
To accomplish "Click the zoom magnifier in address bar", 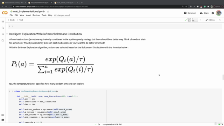I will pyautogui.click(x=183, y=7).
